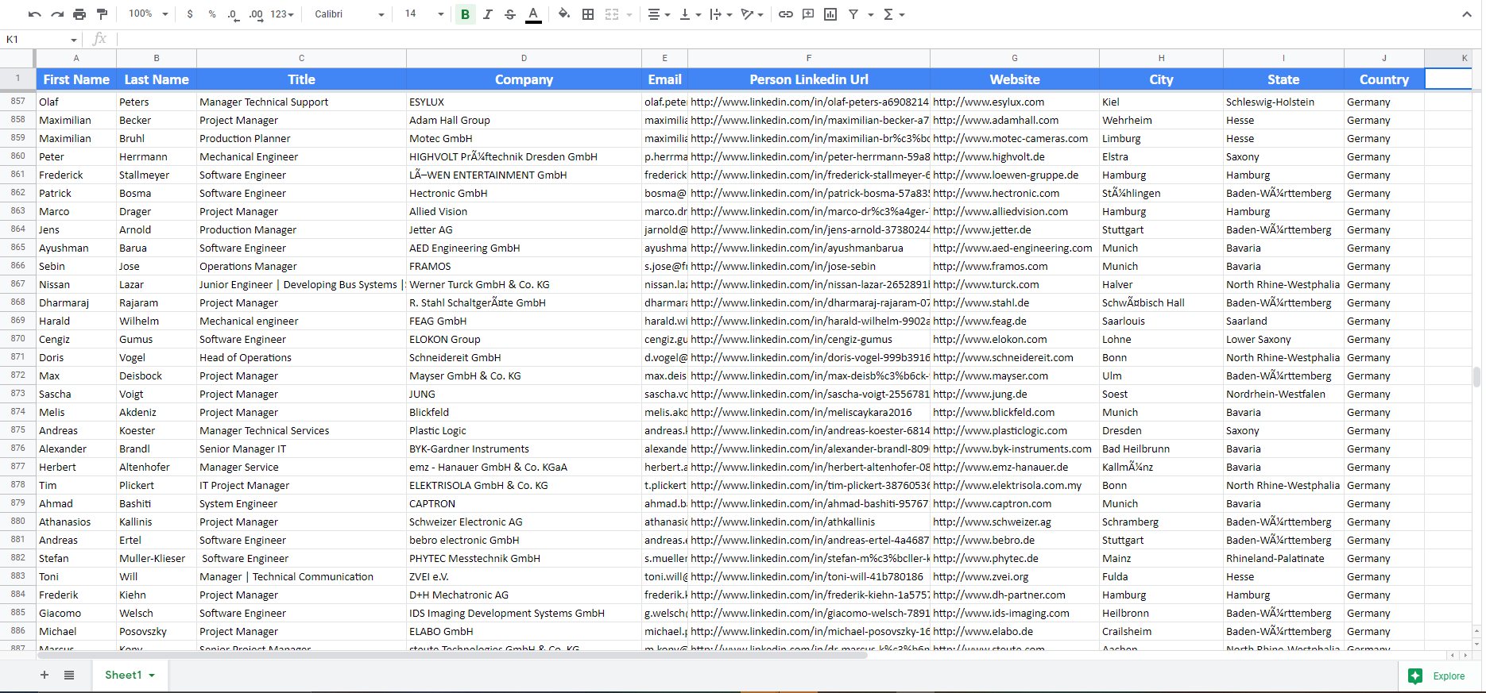The width and height of the screenshot is (1486, 693).
Task: Toggle italic formatting
Action: [488, 14]
